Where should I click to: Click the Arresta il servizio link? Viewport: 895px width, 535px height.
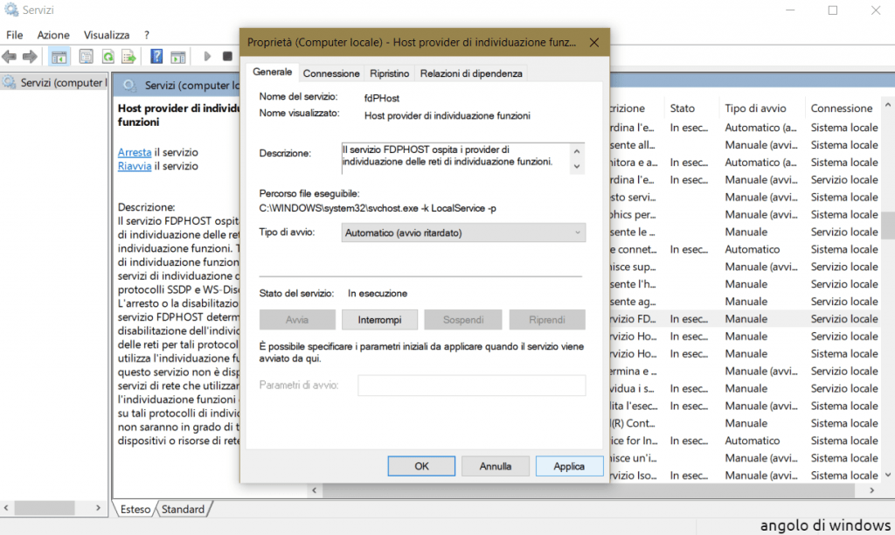click(x=135, y=152)
